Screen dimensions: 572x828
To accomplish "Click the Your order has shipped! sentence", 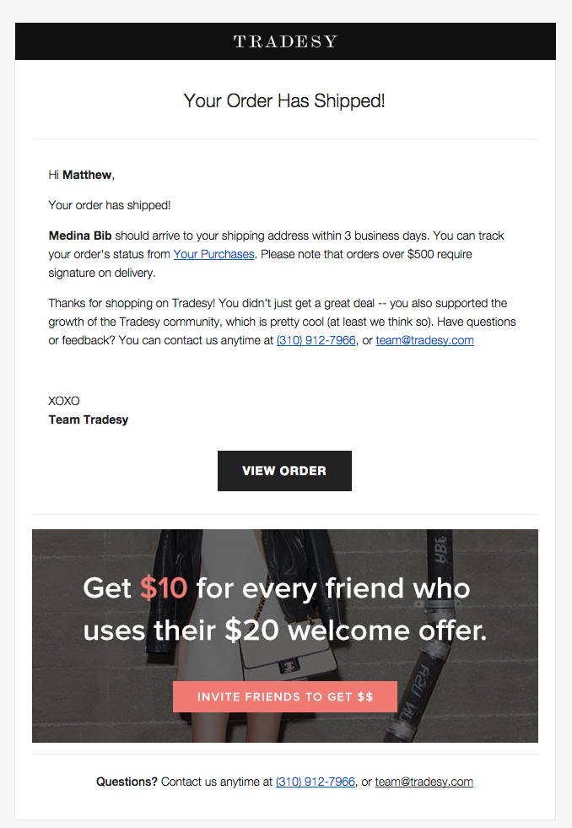I will 109,205.
